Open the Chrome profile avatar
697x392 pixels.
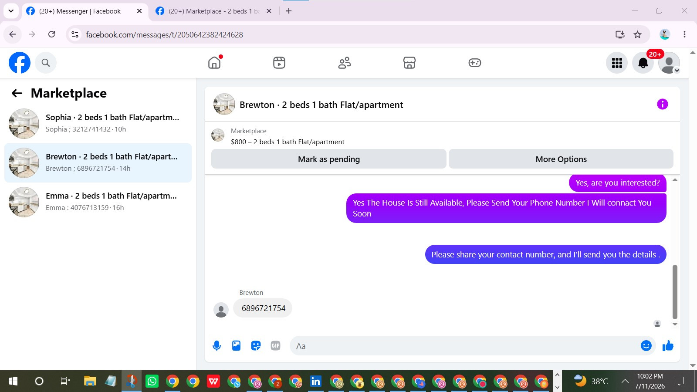pyautogui.click(x=665, y=34)
